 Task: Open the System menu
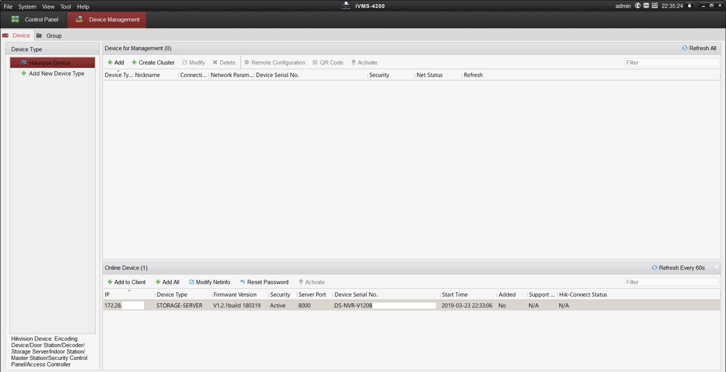pyautogui.click(x=27, y=7)
